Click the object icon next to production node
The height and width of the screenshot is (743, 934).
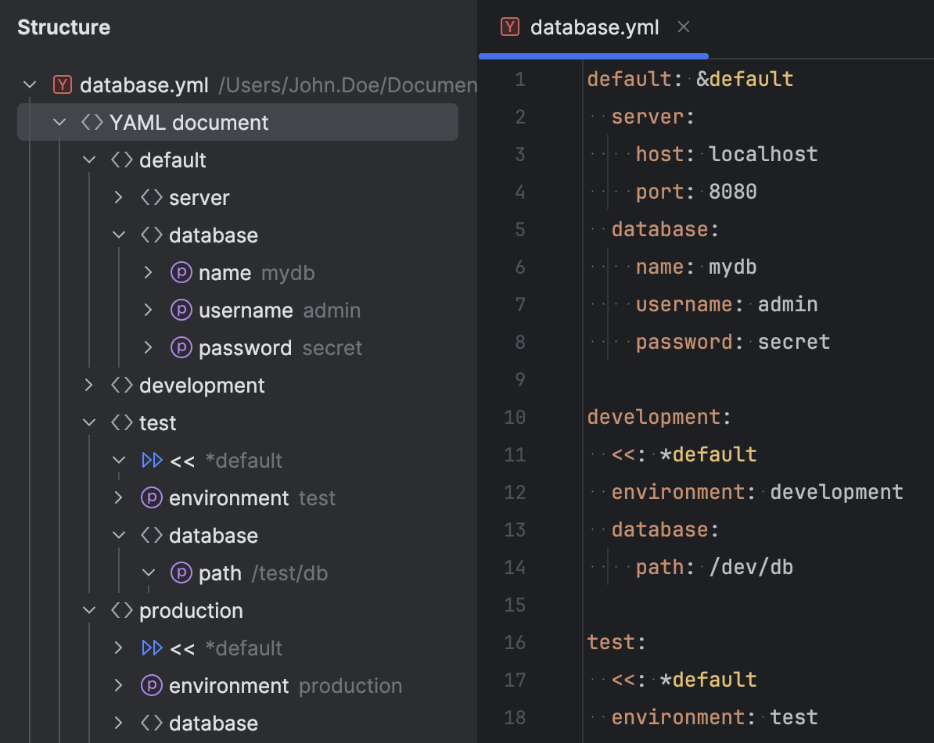(x=122, y=610)
